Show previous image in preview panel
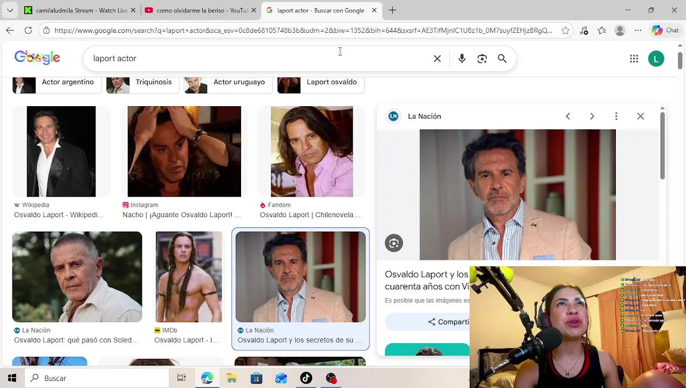686x388 pixels. pyautogui.click(x=568, y=116)
